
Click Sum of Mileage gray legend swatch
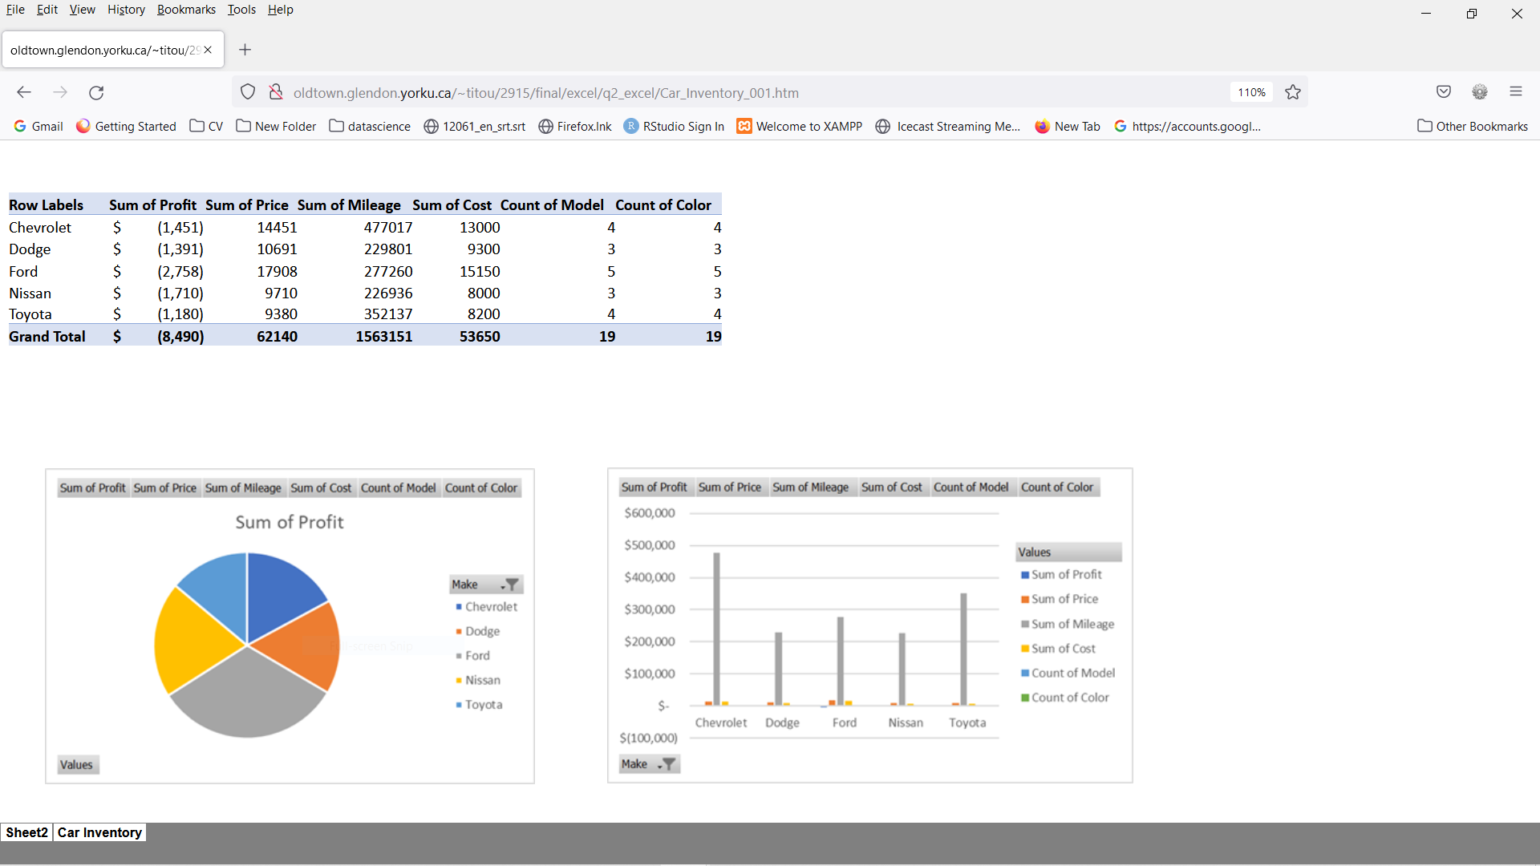pos(1025,624)
